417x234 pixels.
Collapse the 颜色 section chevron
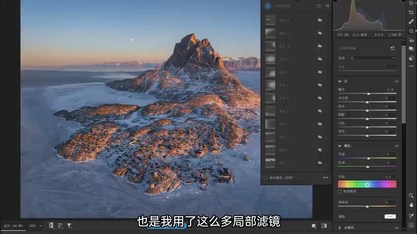click(x=340, y=146)
